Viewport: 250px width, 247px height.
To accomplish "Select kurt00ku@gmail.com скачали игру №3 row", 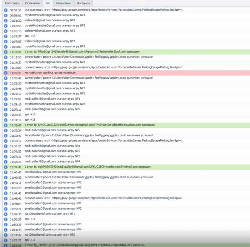I will click(x=126, y=235).
